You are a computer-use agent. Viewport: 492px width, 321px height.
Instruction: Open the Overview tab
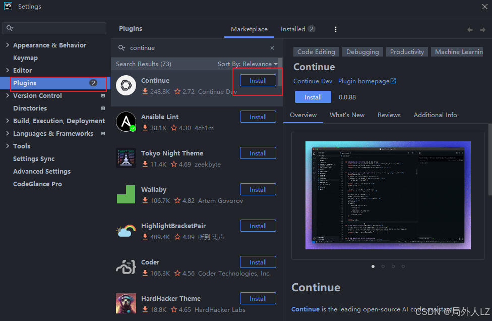tap(303, 115)
